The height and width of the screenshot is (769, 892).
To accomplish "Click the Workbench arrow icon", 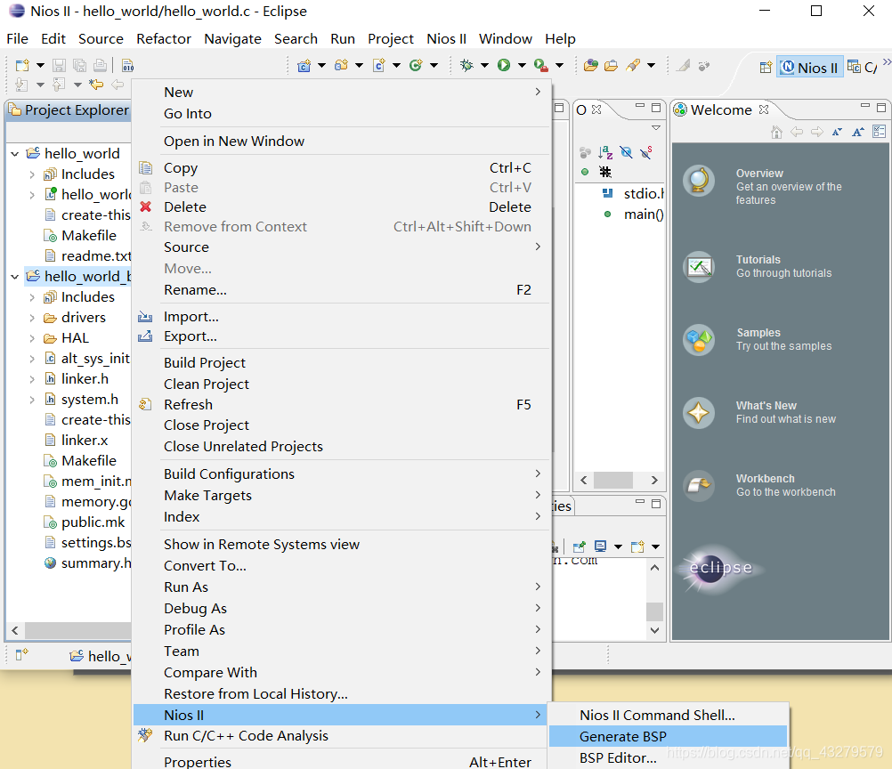I will click(x=699, y=486).
